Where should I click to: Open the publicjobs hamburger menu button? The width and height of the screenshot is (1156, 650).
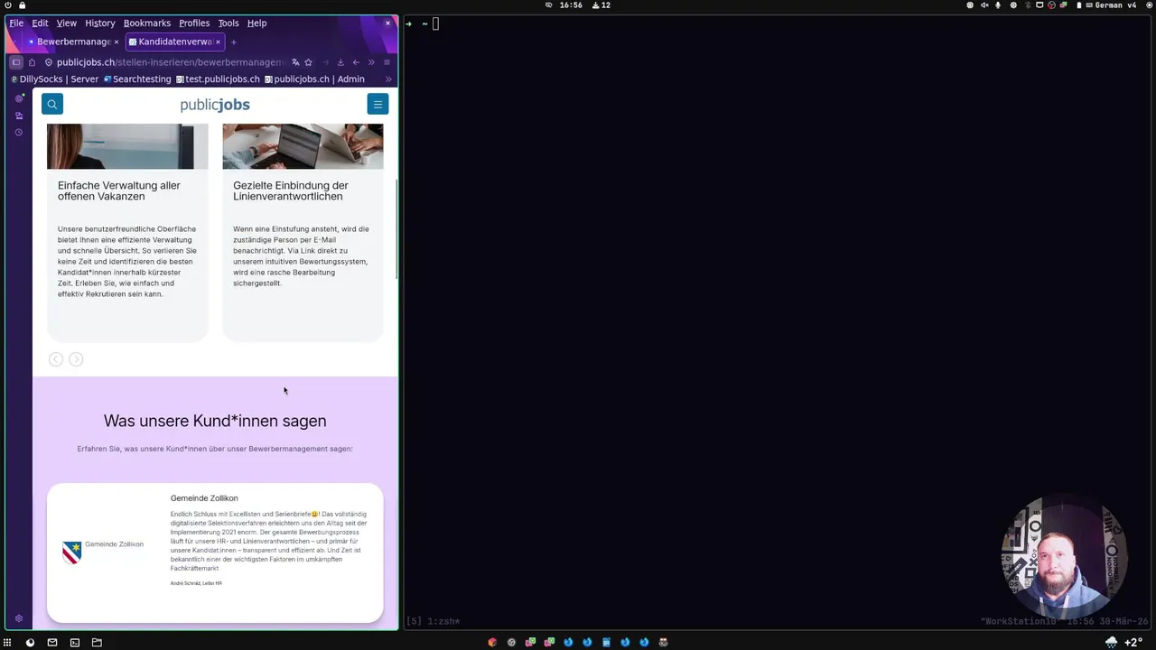[x=378, y=104]
